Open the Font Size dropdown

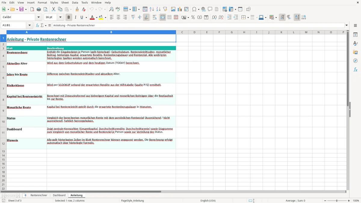(60, 17)
